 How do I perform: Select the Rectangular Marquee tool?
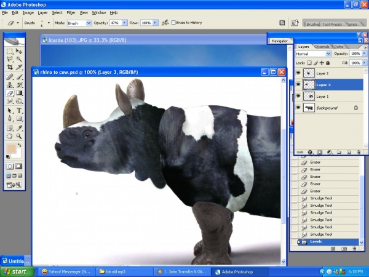(x=10, y=51)
